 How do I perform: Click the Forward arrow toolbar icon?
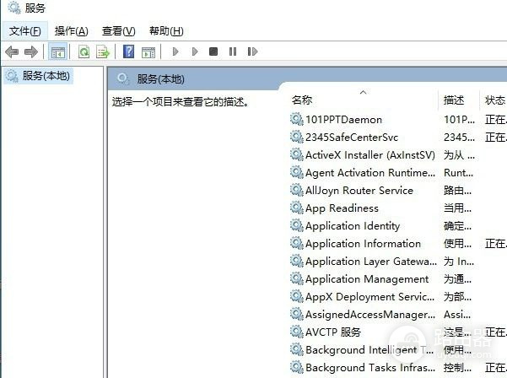[31, 51]
